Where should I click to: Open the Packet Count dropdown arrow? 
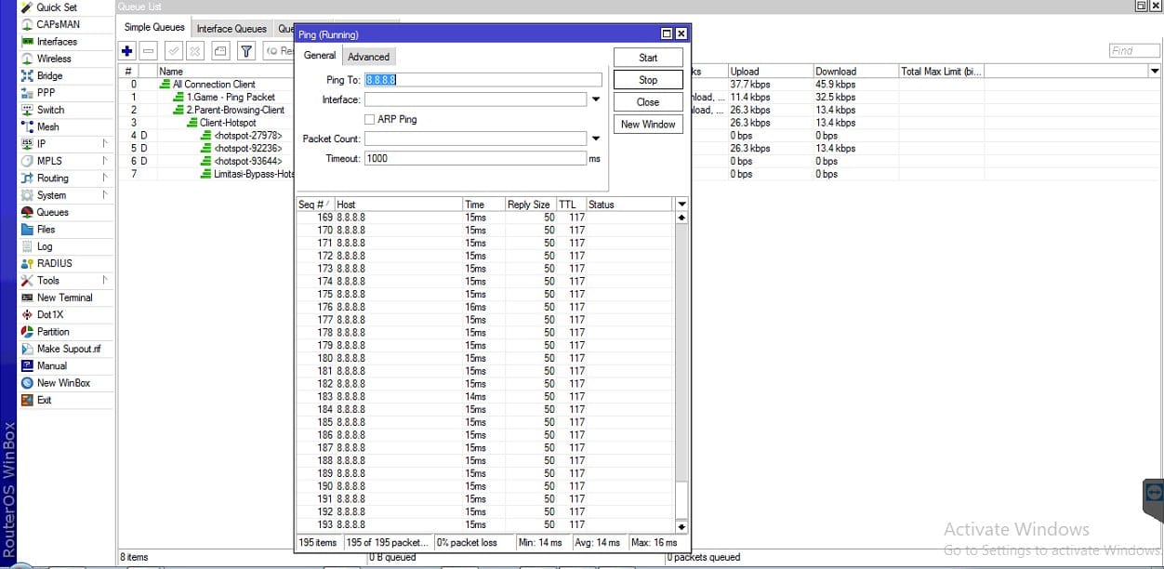tap(596, 139)
